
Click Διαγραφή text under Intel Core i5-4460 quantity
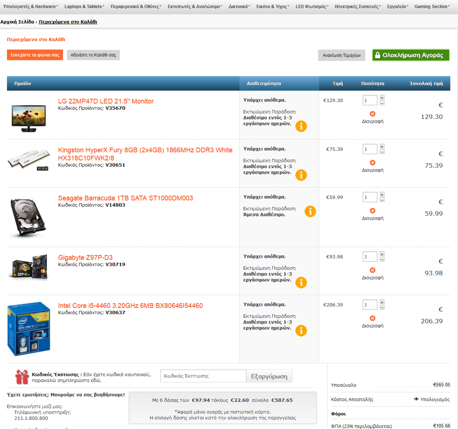click(373, 326)
